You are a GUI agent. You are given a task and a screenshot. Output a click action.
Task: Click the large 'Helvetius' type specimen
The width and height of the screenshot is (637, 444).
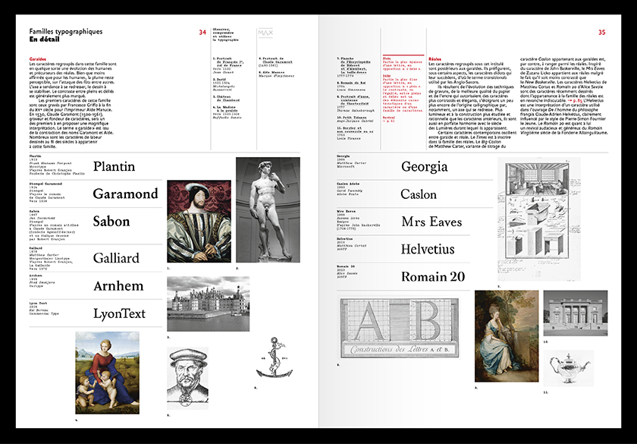(428, 249)
